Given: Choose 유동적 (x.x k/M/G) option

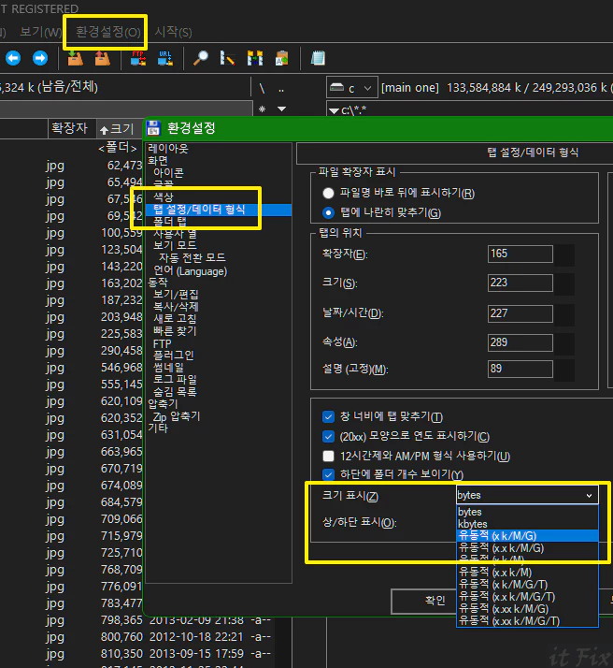Looking at the screenshot, I should 527,548.
